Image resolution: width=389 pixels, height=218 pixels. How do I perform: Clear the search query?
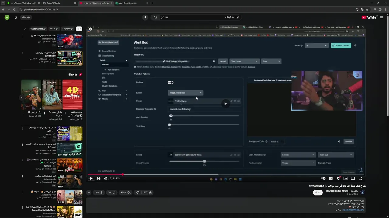tap(163, 17)
